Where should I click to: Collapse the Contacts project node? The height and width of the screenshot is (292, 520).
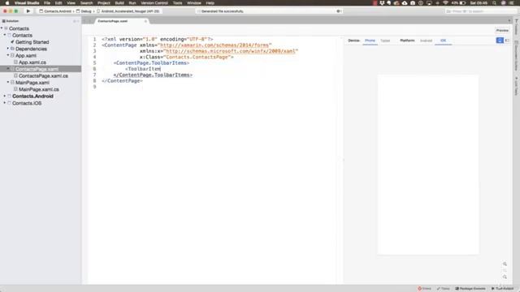pos(5,35)
